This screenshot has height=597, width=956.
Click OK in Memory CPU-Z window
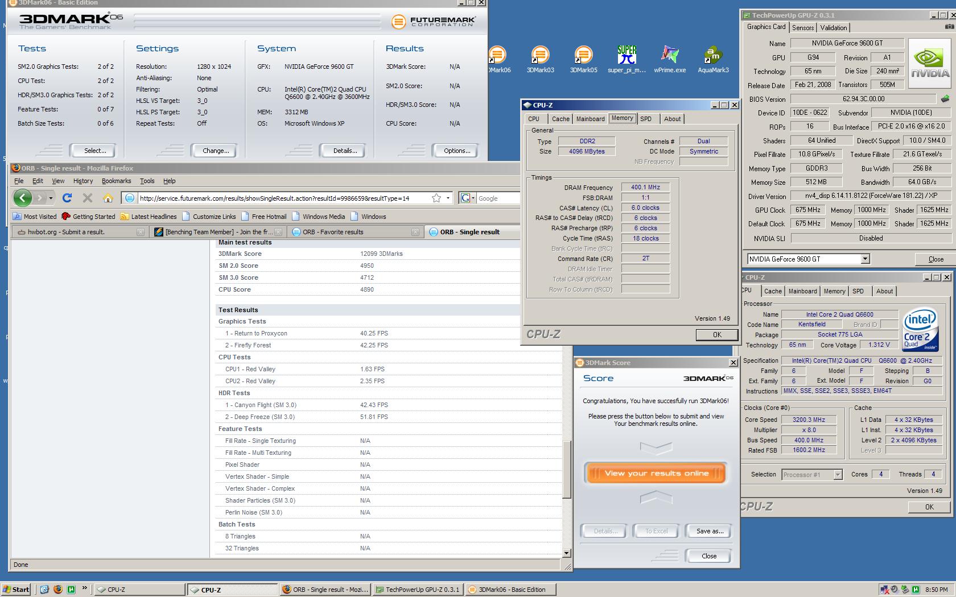(717, 335)
